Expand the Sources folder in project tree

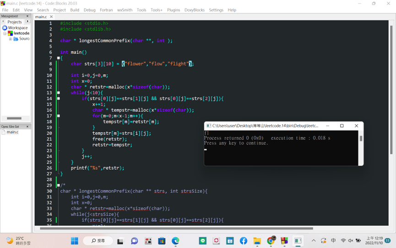[x=11, y=39]
